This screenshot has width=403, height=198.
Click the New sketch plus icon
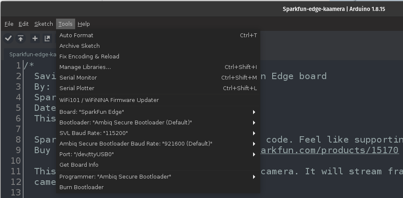(35, 38)
